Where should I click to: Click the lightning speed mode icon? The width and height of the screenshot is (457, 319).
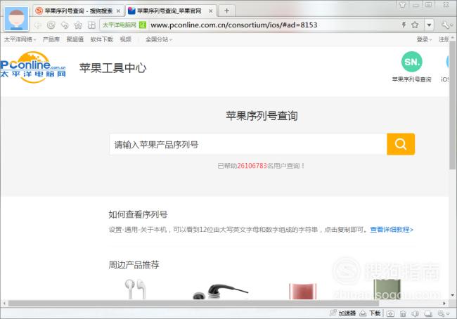[x=404, y=25]
